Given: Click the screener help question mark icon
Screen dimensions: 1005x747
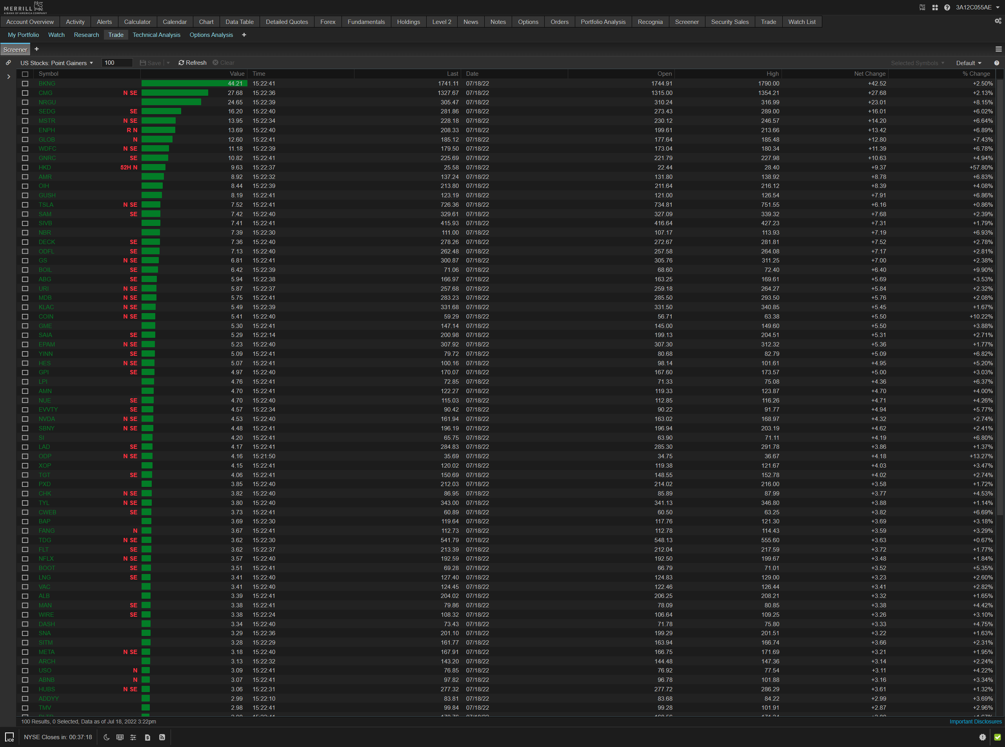Looking at the screenshot, I should click(x=996, y=63).
